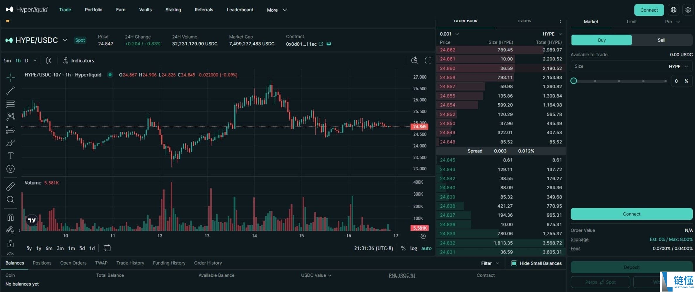This screenshot has height=292, width=695.
Task: Open the Leaderboard page
Action: click(x=240, y=10)
